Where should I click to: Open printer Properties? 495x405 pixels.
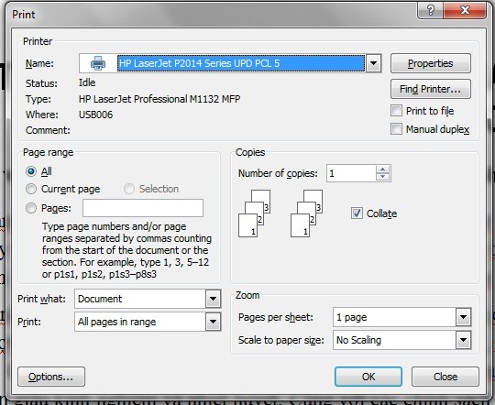click(x=431, y=63)
